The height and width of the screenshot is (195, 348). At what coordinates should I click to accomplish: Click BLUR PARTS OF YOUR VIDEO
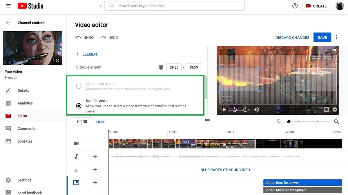225,170
